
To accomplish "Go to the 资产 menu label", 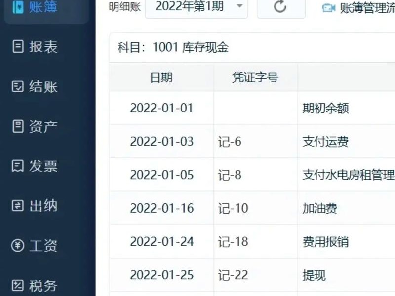I will click(x=43, y=126).
